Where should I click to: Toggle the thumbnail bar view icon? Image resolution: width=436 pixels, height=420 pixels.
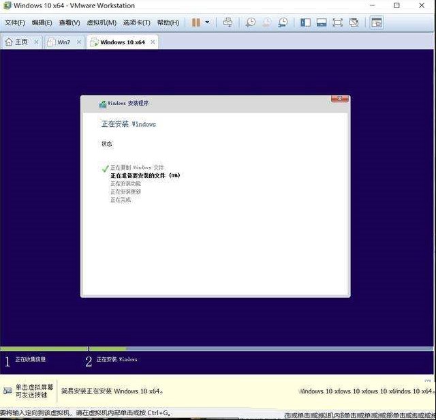point(322,22)
